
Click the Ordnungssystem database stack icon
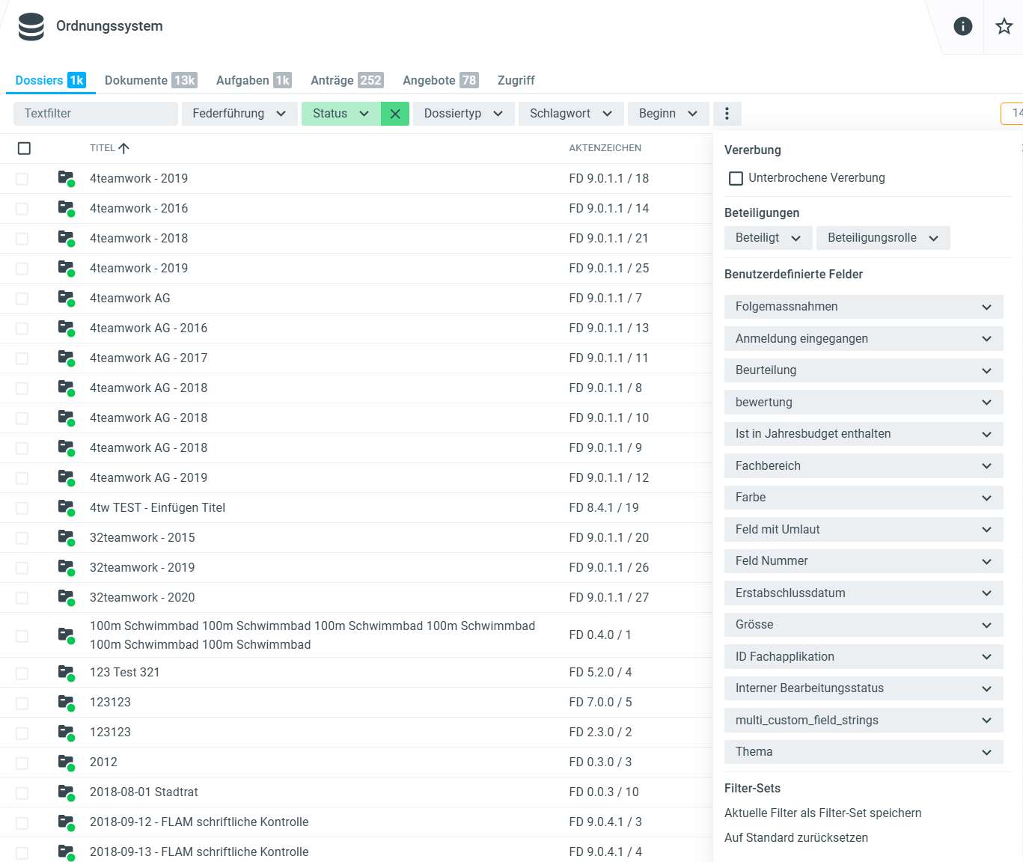[31, 27]
